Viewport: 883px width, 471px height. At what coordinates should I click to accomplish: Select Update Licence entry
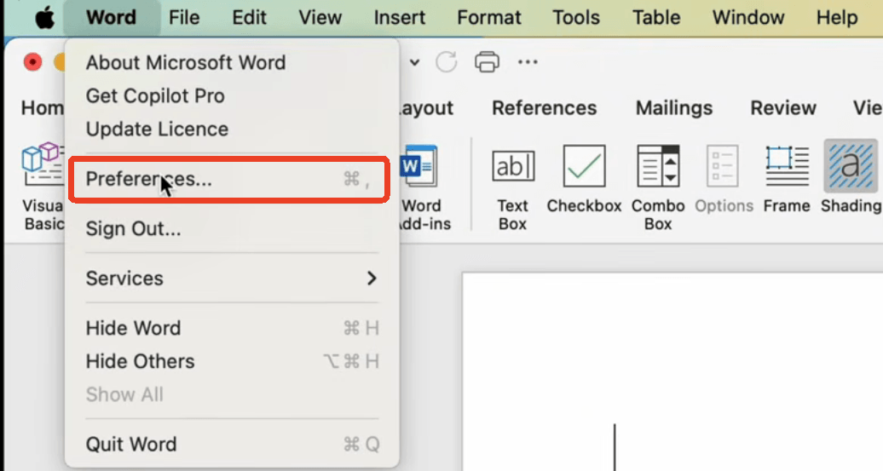click(x=232, y=129)
